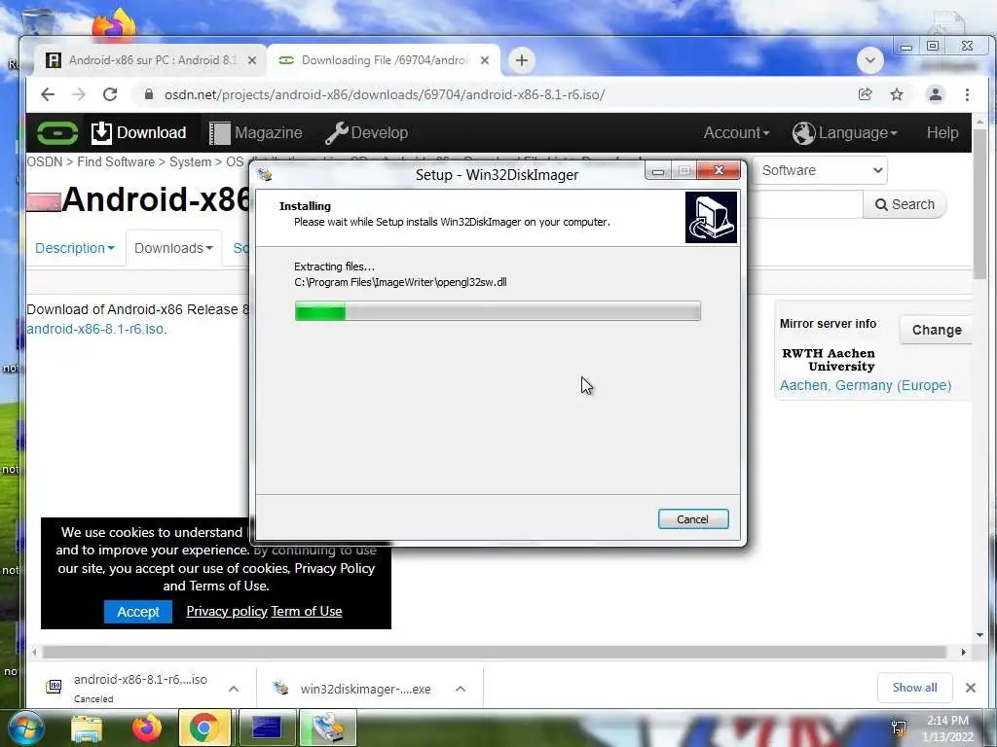Click the padlock icon in address bar
The height and width of the screenshot is (747, 997).
click(149, 94)
